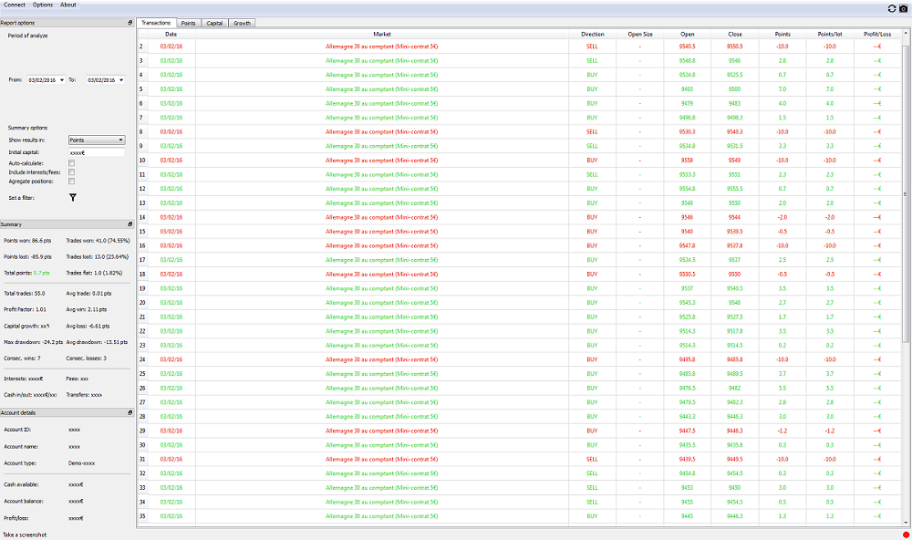Sort by the Direction column header

pyautogui.click(x=592, y=35)
